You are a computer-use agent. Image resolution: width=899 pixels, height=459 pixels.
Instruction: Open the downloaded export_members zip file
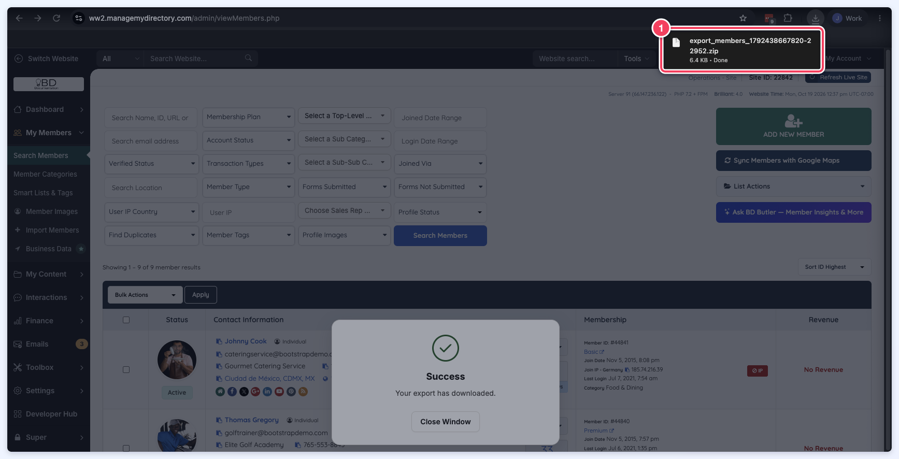tap(742, 50)
